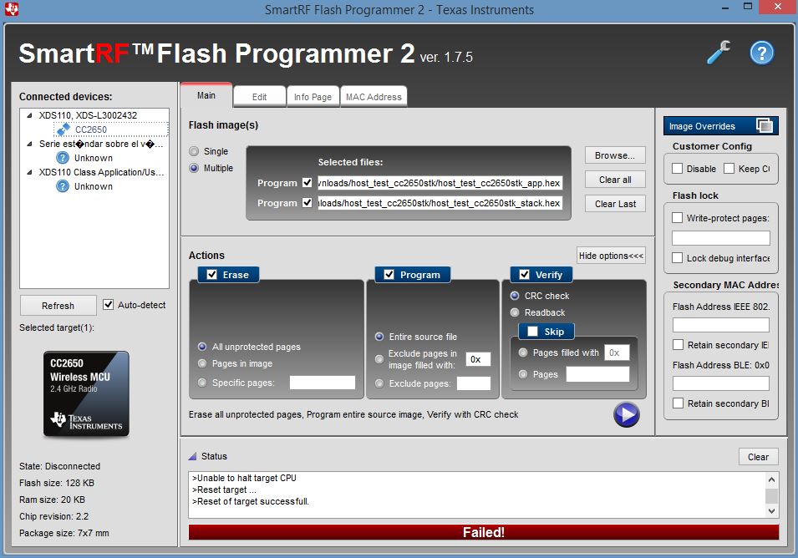The image size is (798, 558).
Task: Click the Image Overrides header
Action: (x=720, y=125)
